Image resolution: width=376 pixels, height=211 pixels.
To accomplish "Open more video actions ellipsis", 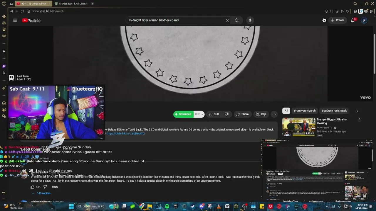I will [x=274, y=114].
